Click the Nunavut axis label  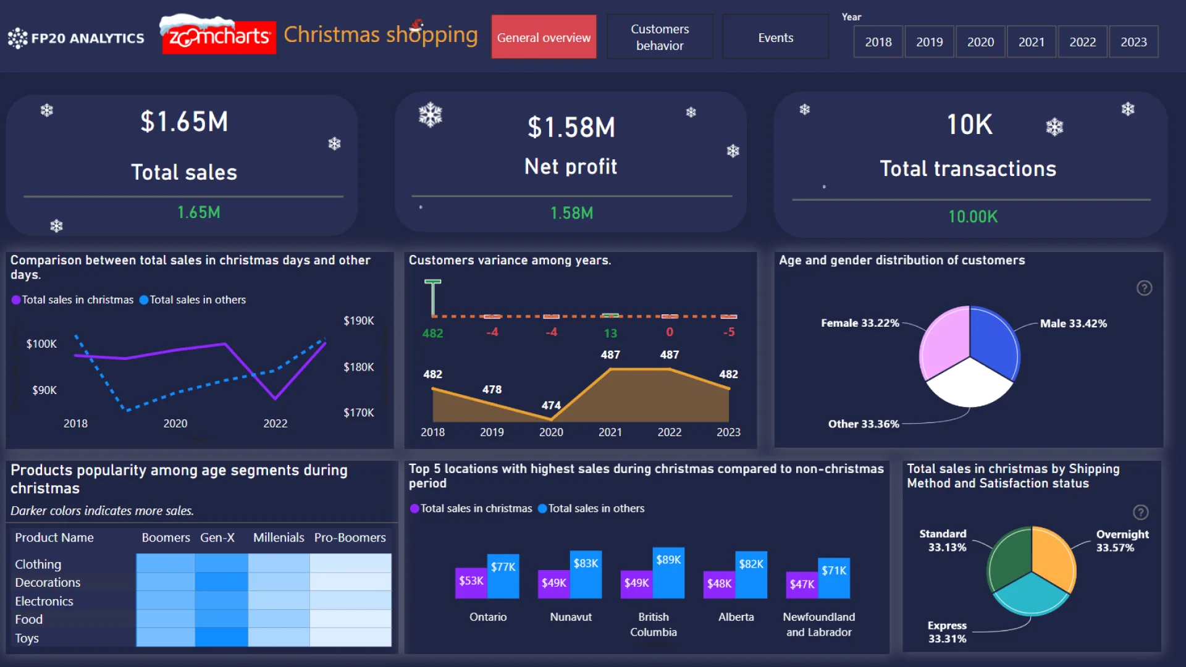point(571,617)
